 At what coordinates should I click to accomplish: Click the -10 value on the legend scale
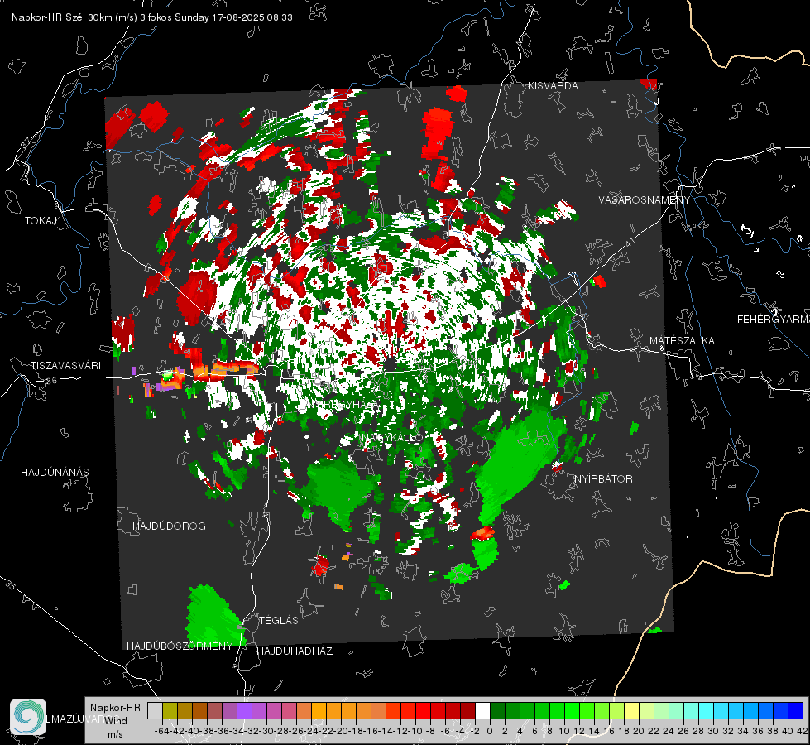415,731
